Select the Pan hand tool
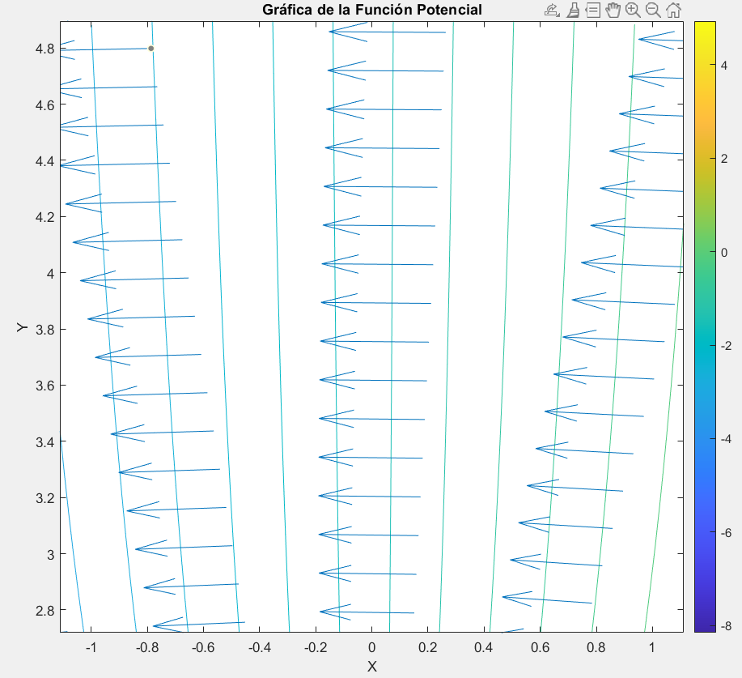The width and height of the screenshot is (742, 678). click(613, 10)
